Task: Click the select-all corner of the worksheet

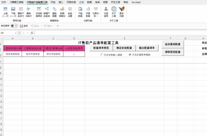Action: [x=1, y=38]
